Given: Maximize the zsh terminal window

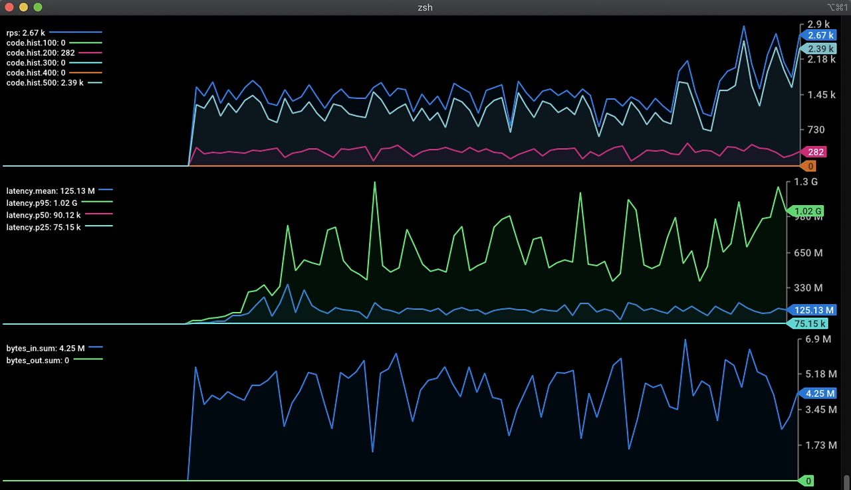Looking at the screenshot, I should (x=37, y=7).
